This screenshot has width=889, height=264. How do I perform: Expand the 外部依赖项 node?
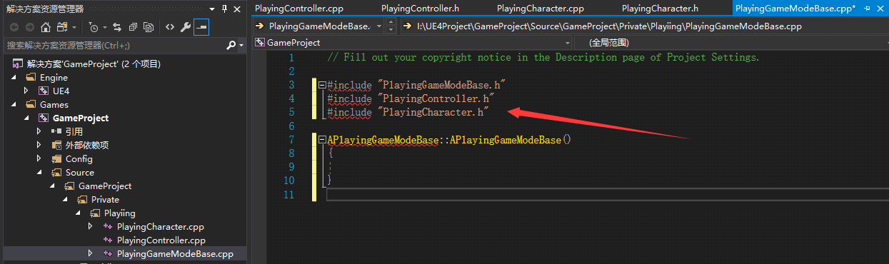pyautogui.click(x=39, y=146)
